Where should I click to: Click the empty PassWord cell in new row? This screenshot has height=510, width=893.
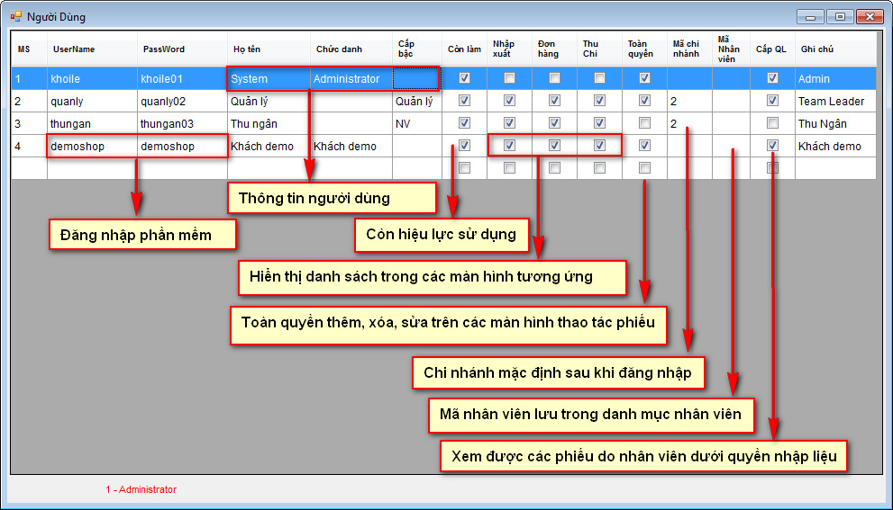pos(182,168)
